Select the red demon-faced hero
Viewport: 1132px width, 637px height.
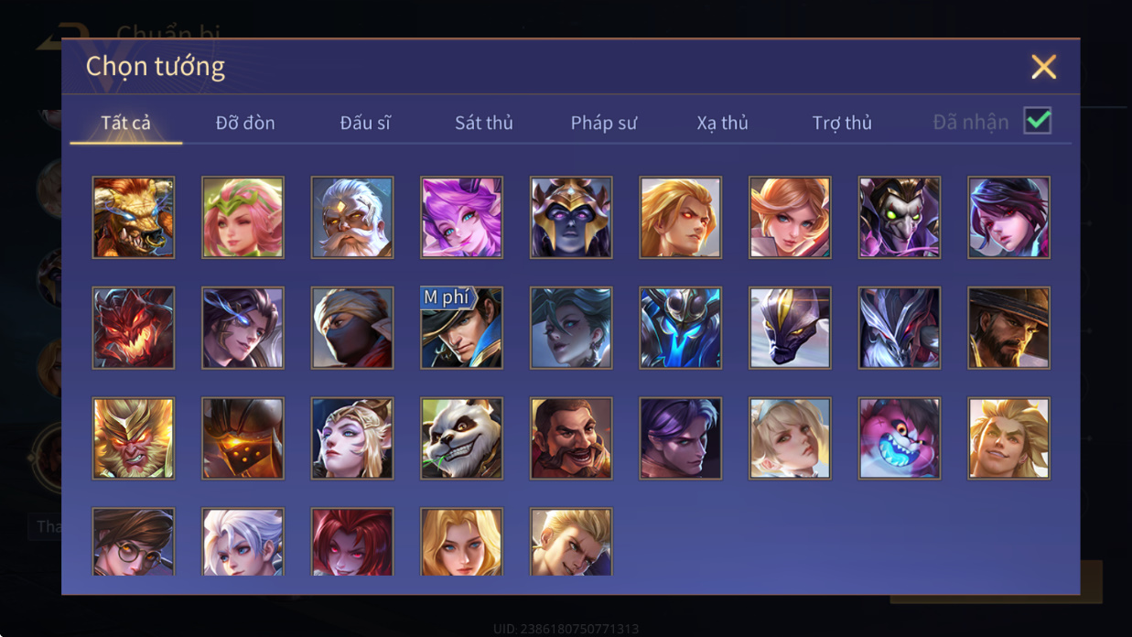(x=133, y=328)
